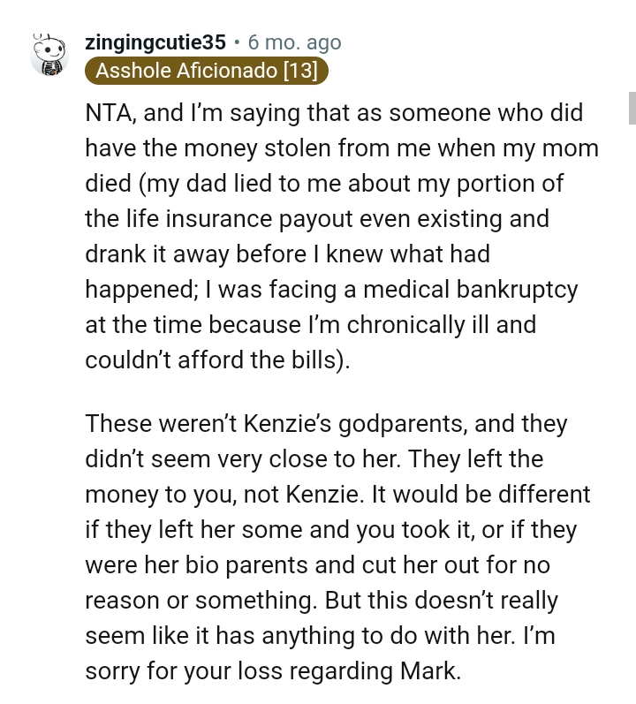Click the closing line "sorry for your loss regarding Mark"

click(x=273, y=671)
